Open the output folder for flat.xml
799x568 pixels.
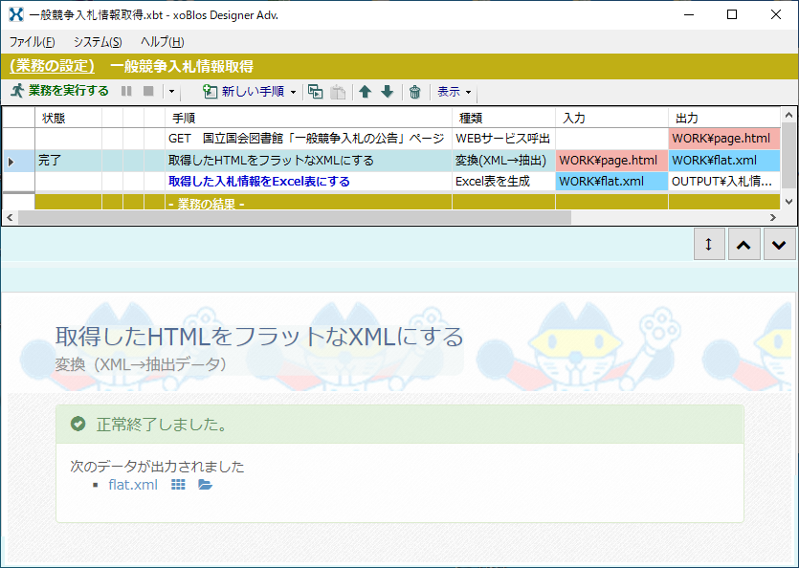pyautogui.click(x=204, y=484)
